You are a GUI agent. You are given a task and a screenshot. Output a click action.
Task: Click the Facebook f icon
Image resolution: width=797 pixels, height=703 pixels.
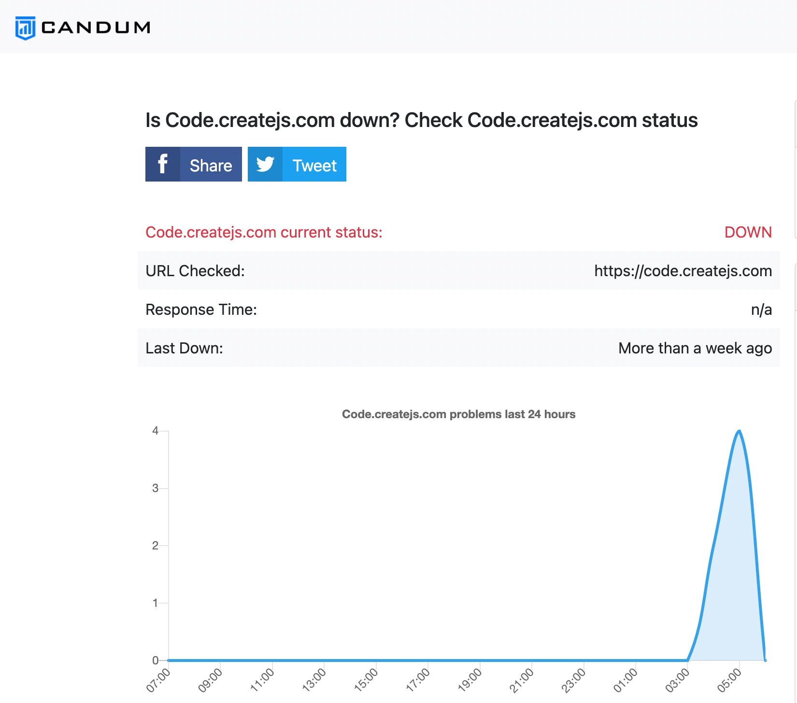click(x=163, y=164)
